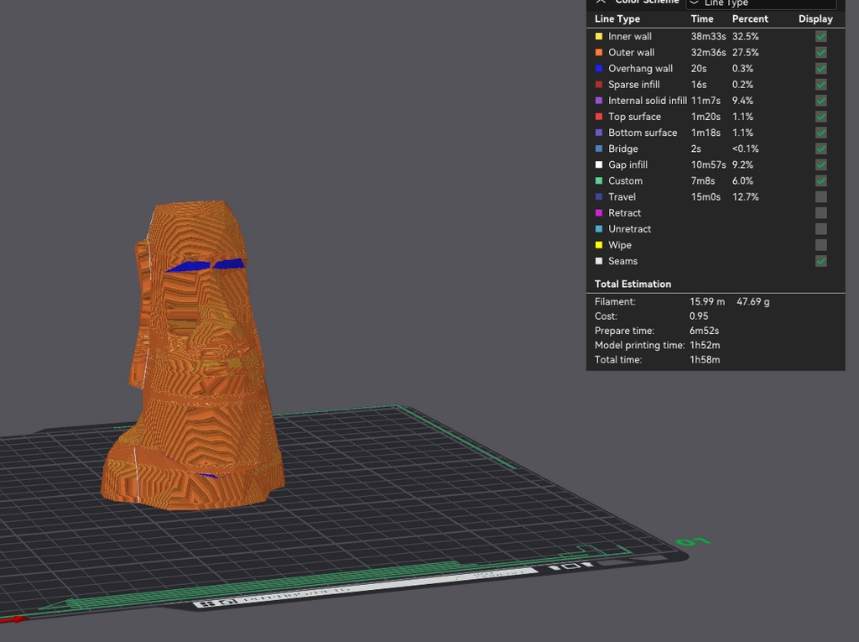
Task: Click the cyan Unretract swatch
Action: tap(599, 228)
